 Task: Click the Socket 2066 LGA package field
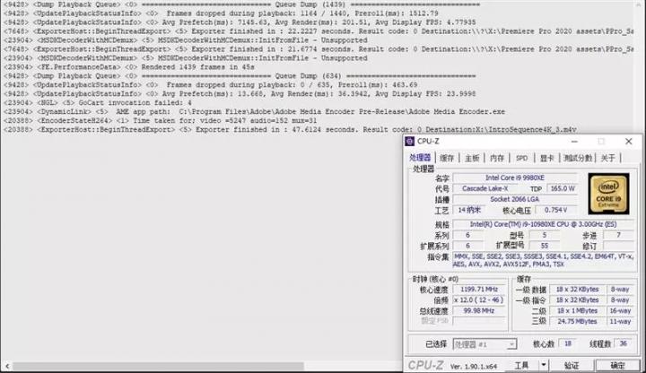coord(515,199)
